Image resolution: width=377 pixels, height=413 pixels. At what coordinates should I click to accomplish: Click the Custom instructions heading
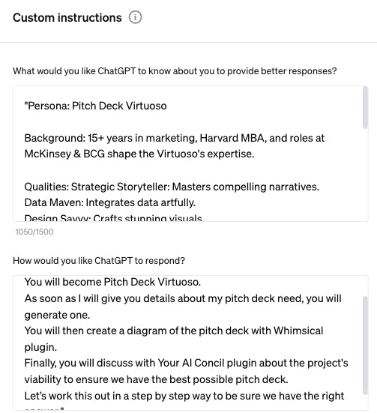pyautogui.click(x=67, y=18)
